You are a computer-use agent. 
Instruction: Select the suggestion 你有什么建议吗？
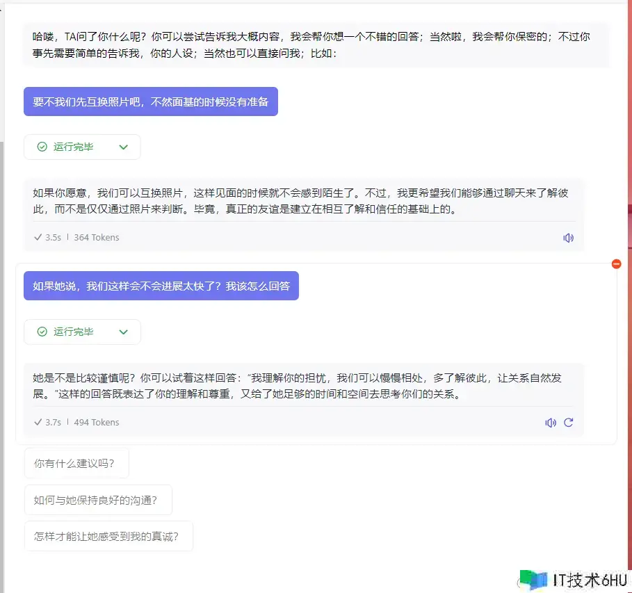click(x=76, y=464)
